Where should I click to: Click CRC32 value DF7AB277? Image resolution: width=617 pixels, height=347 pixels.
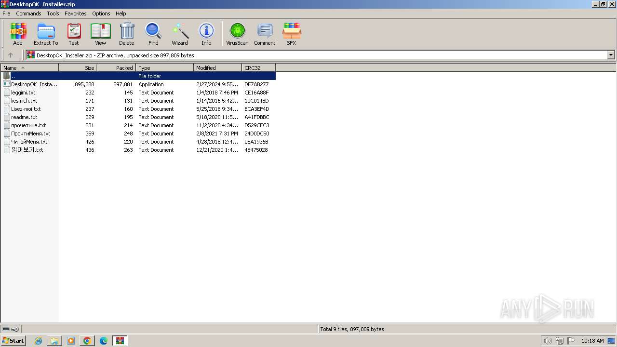[x=256, y=84]
